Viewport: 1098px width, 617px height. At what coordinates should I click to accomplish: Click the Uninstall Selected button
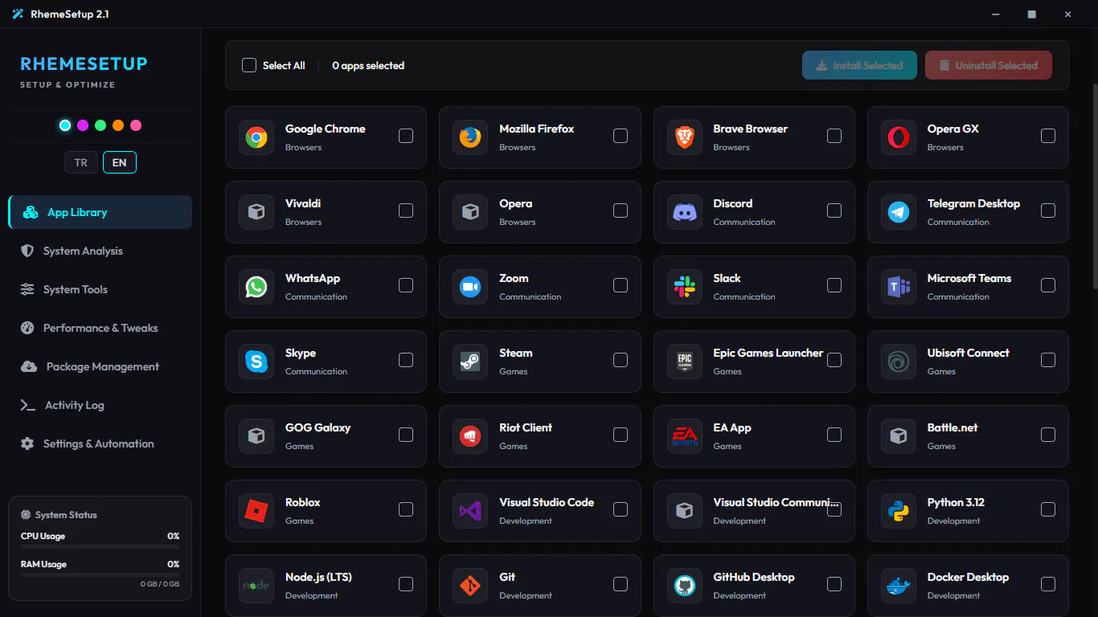(x=989, y=65)
